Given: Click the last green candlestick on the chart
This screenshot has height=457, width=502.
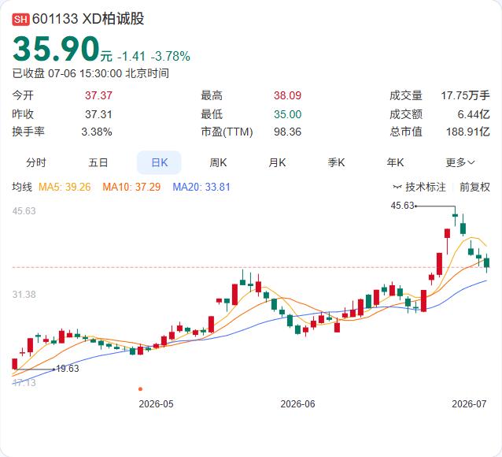Looking at the screenshot, I should click(486, 263).
